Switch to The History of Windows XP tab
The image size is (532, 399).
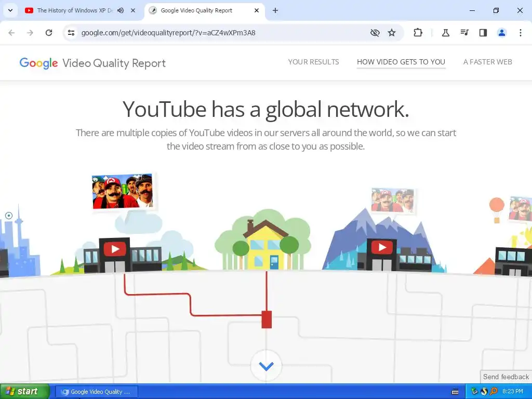(75, 10)
